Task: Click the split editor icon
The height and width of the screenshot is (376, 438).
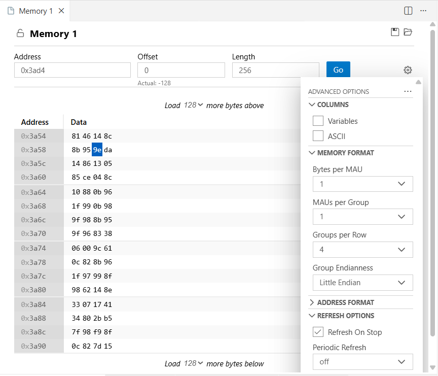Action: (408, 11)
